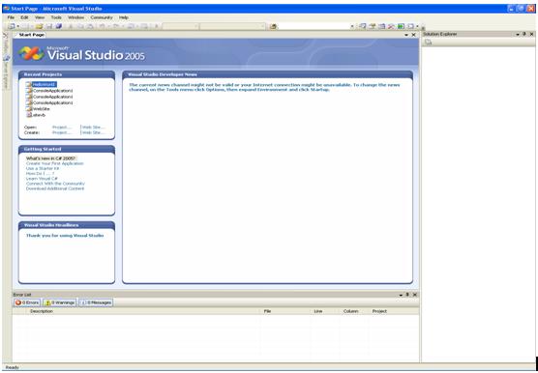
Task: Open Create Your First Application link
Action: pyautogui.click(x=55, y=163)
